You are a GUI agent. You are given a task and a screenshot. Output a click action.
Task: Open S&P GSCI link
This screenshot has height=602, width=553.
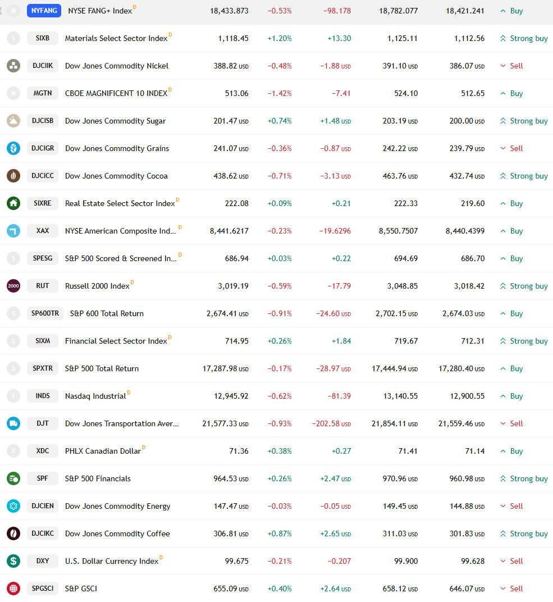pyautogui.click(x=81, y=589)
